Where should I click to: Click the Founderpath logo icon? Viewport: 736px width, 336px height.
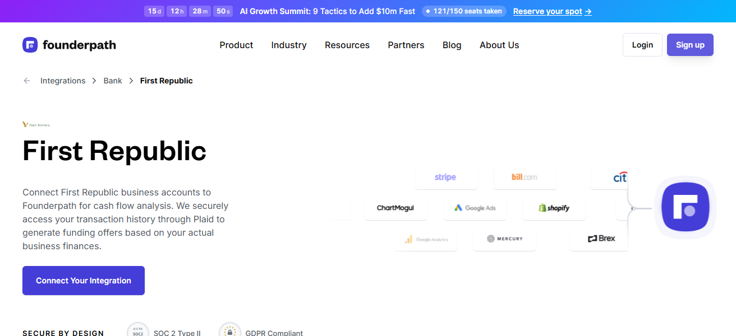[30, 45]
